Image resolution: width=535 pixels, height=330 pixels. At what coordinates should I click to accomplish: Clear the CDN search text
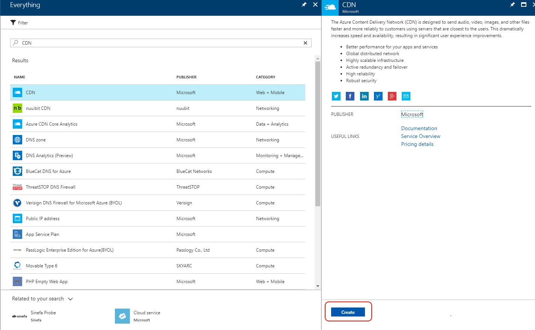305,43
